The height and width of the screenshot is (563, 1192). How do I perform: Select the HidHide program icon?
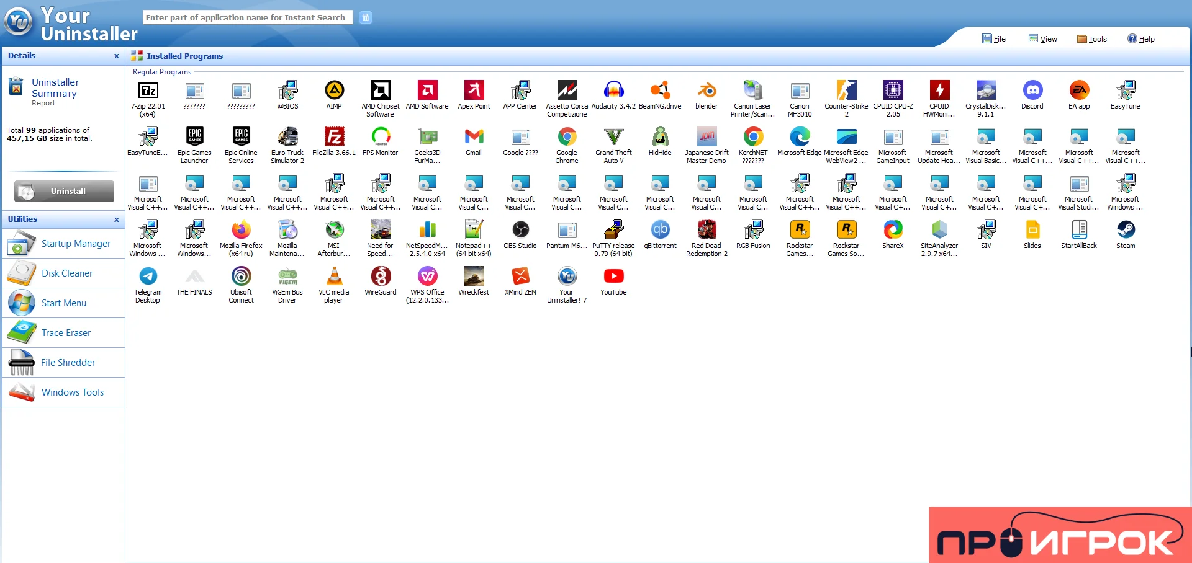[x=660, y=136]
